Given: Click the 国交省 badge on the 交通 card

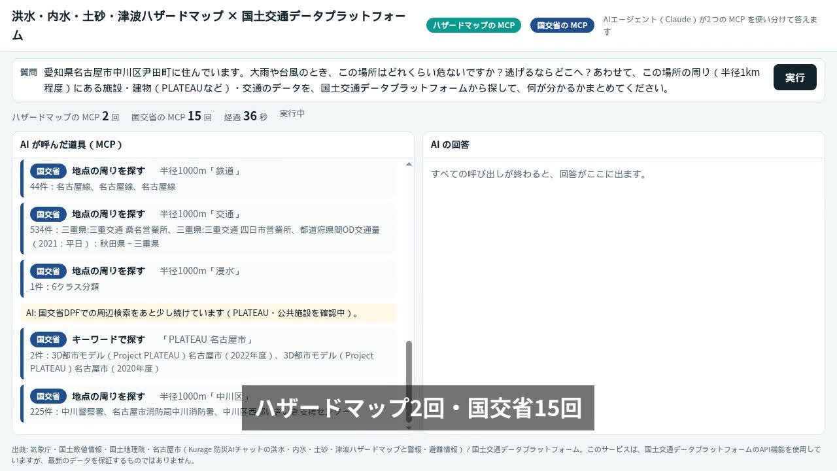Looking at the screenshot, I should point(48,214).
